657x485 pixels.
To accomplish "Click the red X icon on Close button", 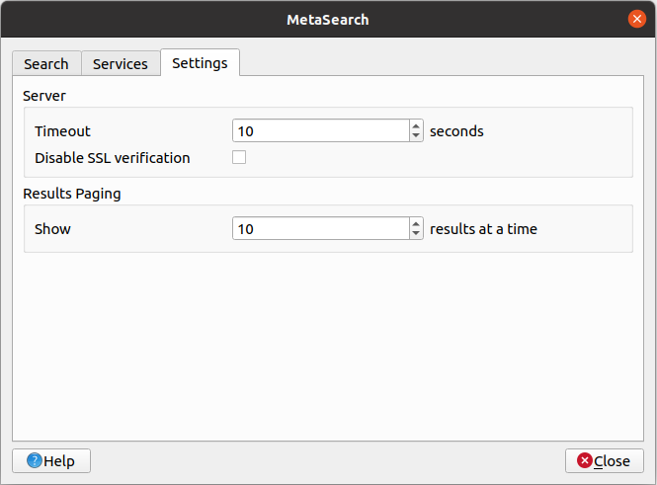I will tap(585, 461).
